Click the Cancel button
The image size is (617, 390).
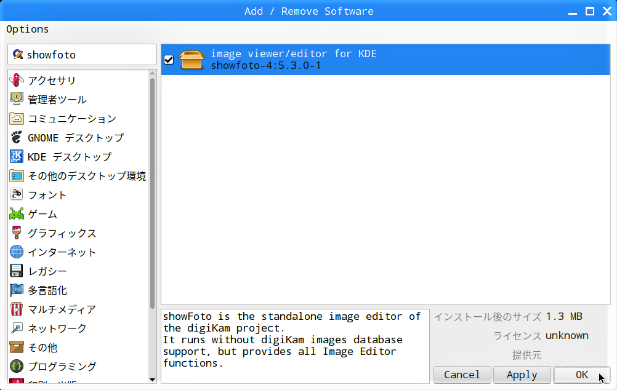pos(462,375)
